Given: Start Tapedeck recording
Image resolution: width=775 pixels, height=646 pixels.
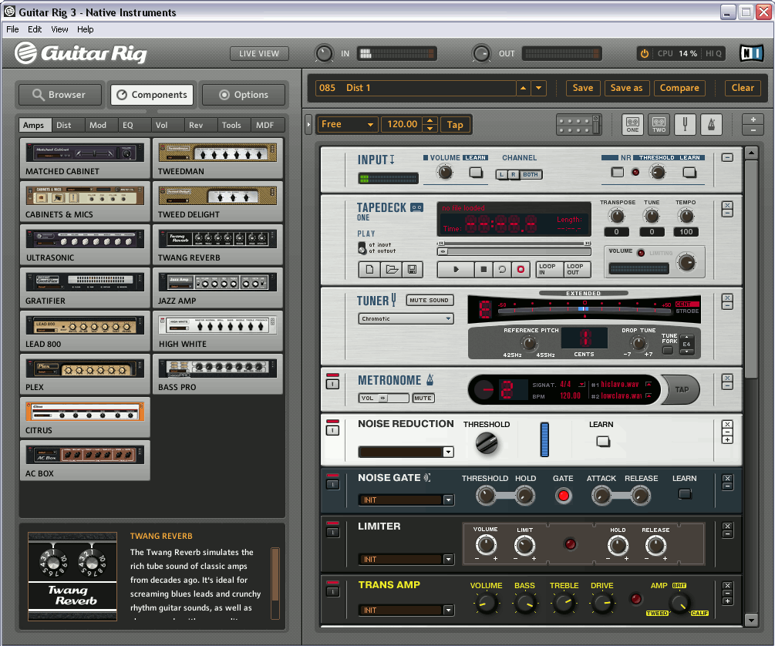Looking at the screenshot, I should coord(521,269).
